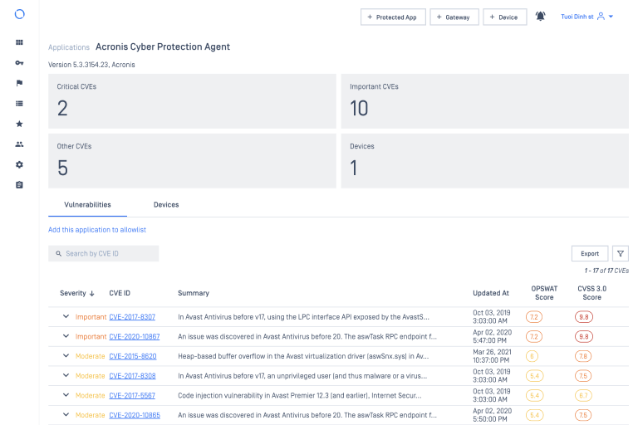Select the Vulnerabilities tab
This screenshot has height=425, width=638.
coord(88,204)
